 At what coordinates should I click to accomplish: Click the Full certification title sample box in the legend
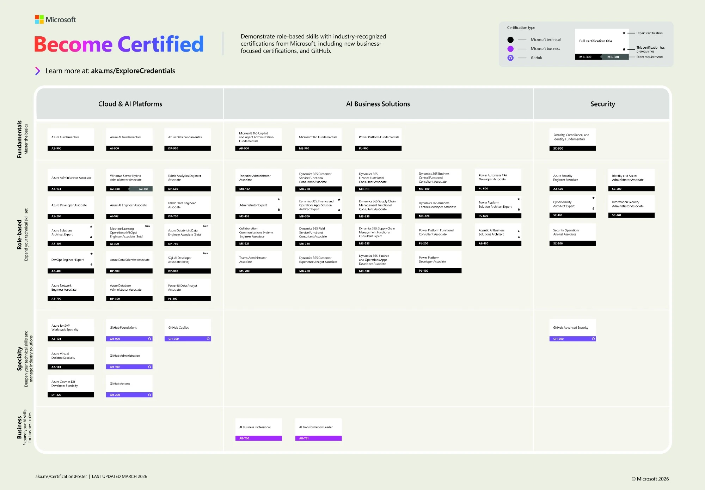click(601, 41)
